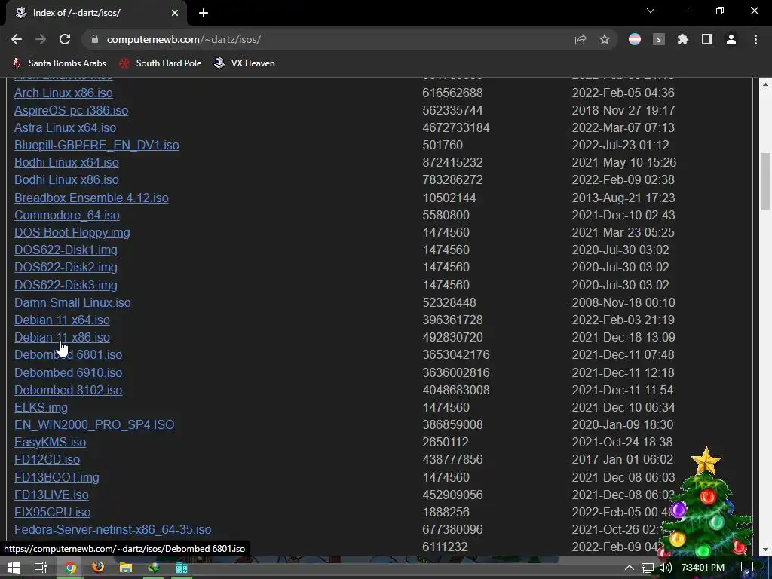Download Astra Linux x64.iso

click(x=66, y=127)
